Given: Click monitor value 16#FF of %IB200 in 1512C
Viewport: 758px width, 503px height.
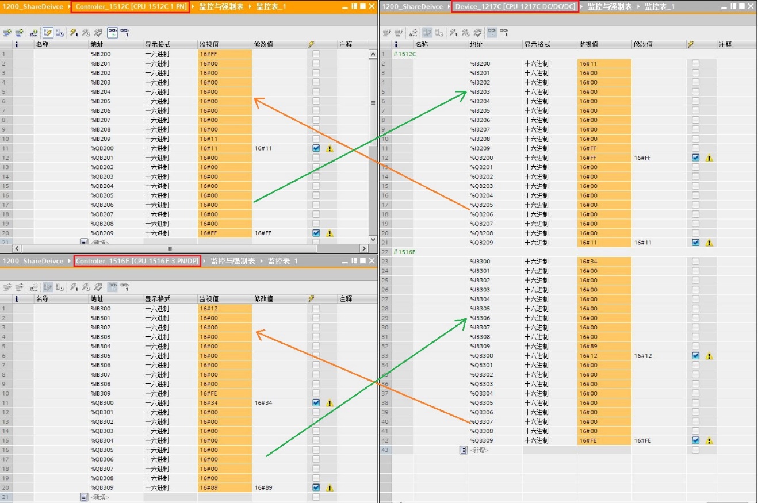Looking at the screenshot, I should pyautogui.click(x=225, y=53).
